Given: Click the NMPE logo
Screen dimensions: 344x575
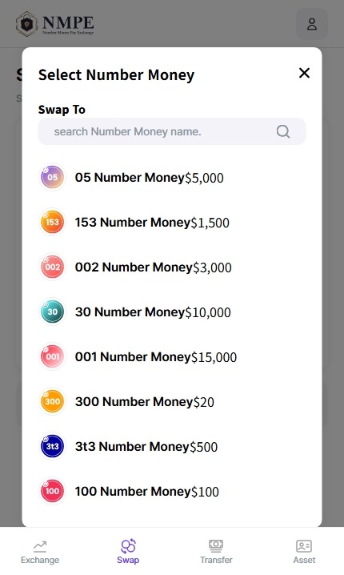Looking at the screenshot, I should click(55, 24).
